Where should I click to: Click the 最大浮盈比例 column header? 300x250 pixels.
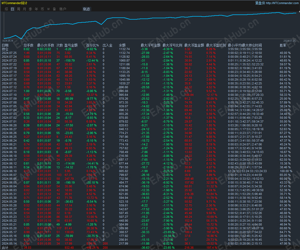[216, 45]
